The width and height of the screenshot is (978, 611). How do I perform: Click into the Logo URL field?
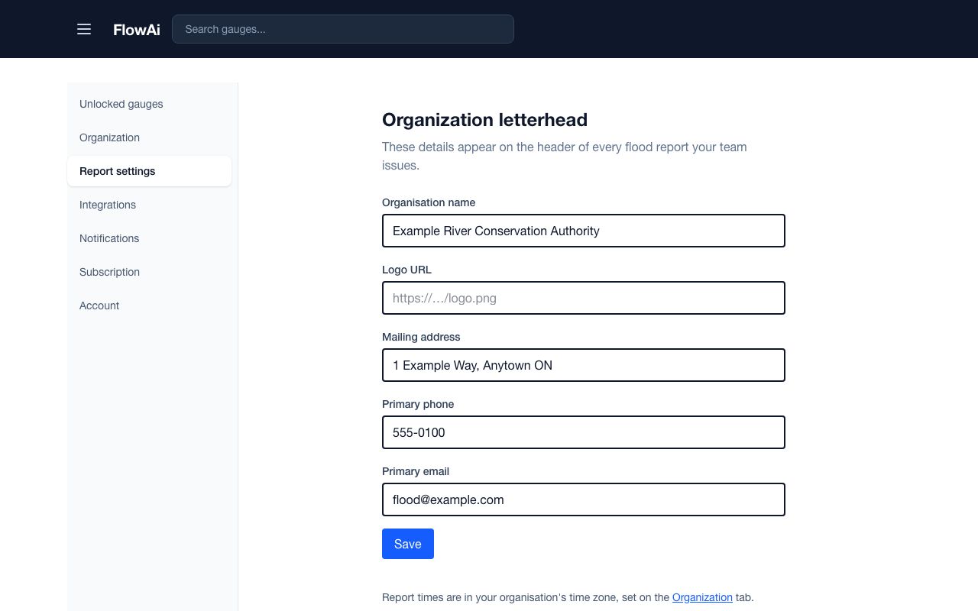pos(584,298)
